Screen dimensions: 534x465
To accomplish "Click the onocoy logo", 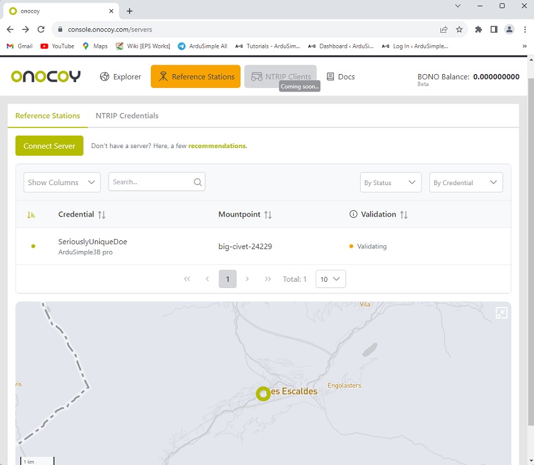I will click(46, 77).
